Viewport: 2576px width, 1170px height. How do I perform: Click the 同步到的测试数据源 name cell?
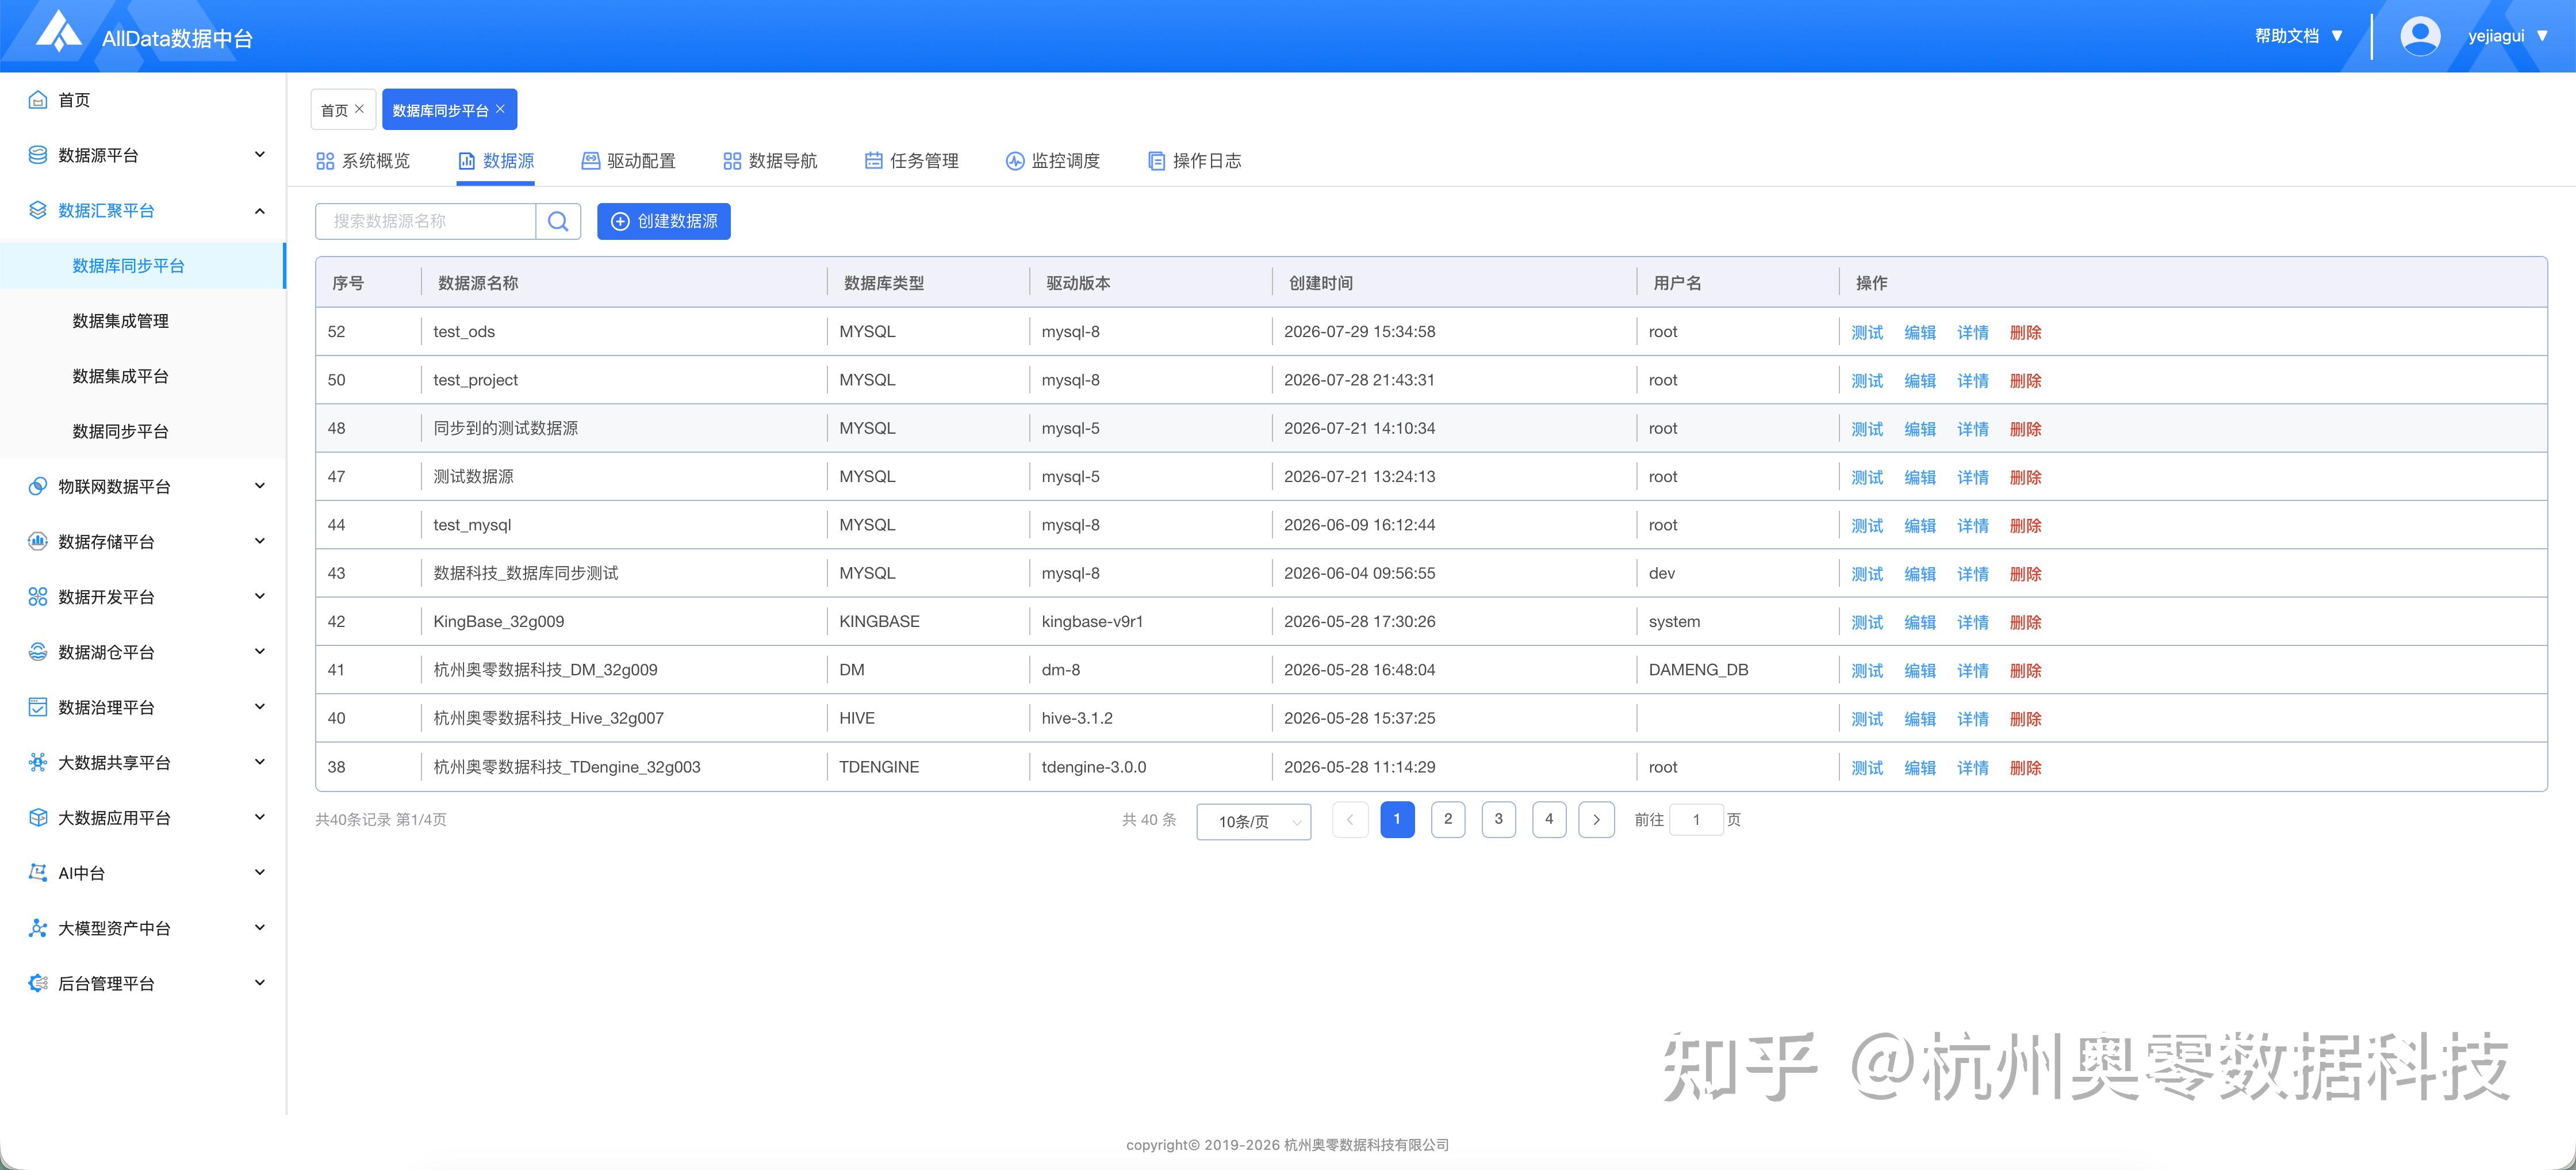tap(506, 428)
